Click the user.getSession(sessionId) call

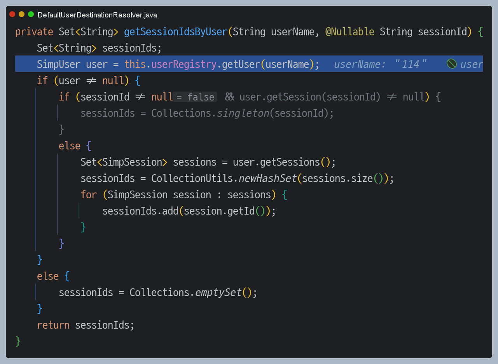[x=310, y=97]
